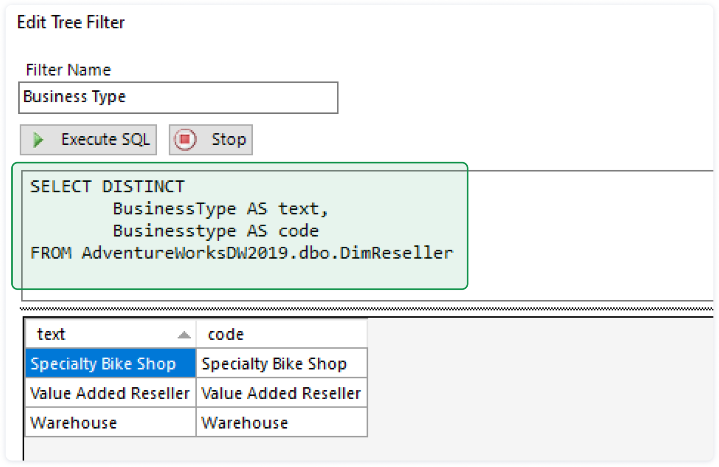This screenshot has width=719, height=467.
Task: Click the Value Added Reseller cell under code
Action: (x=281, y=393)
